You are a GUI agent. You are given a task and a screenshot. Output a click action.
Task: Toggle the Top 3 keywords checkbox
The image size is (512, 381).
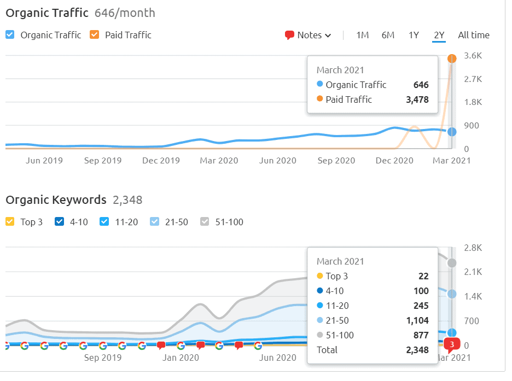point(10,221)
